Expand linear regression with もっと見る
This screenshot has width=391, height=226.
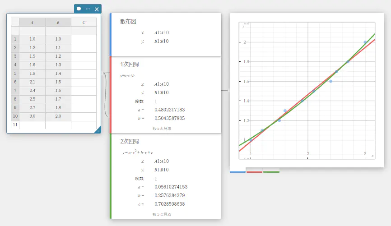(162, 129)
